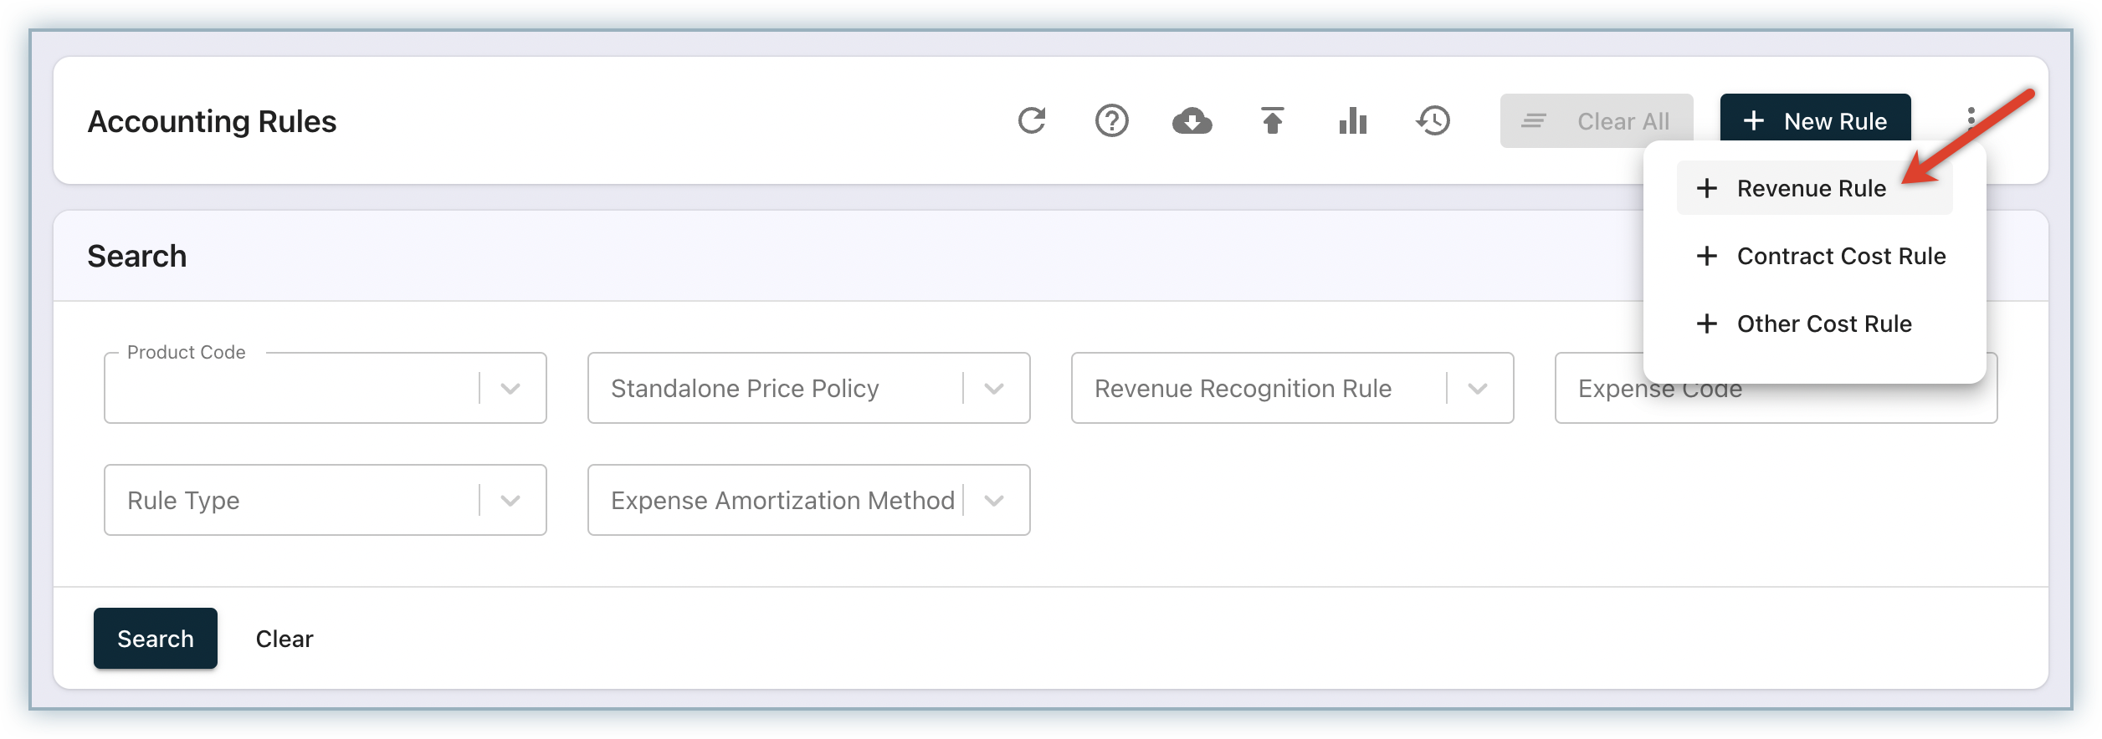Select Revenue Rule from the menu
This screenshot has height=739, width=2102.
point(1812,189)
